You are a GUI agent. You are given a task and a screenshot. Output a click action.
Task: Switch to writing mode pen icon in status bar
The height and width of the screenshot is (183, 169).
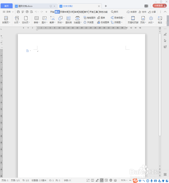97,180
